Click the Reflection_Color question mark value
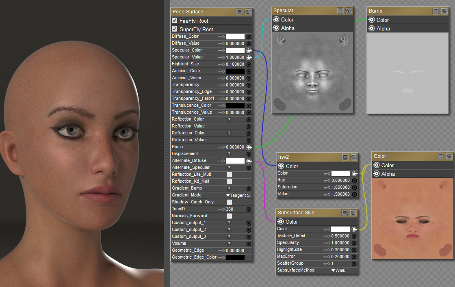The image size is (455, 287). [x=229, y=119]
